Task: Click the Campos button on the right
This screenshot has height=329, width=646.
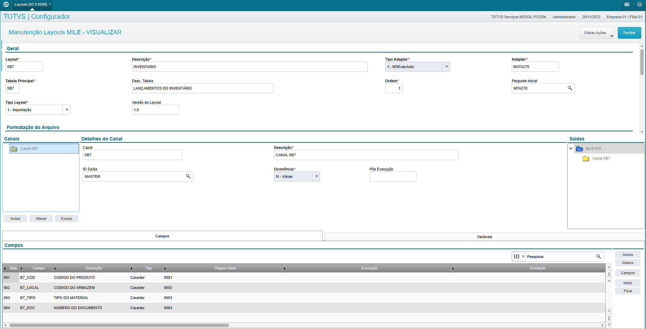Action: click(627, 273)
